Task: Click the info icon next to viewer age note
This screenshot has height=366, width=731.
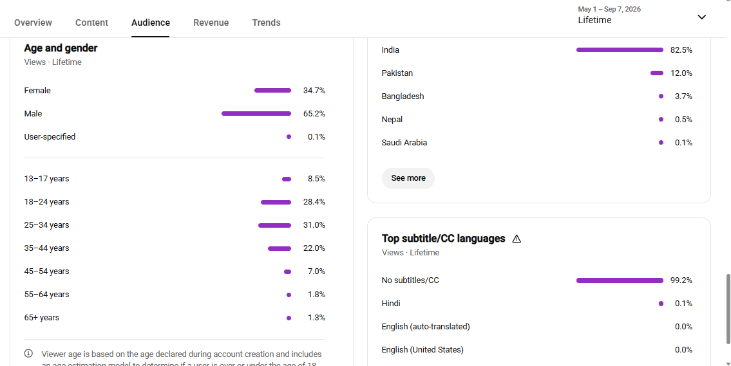Action: pyautogui.click(x=28, y=353)
